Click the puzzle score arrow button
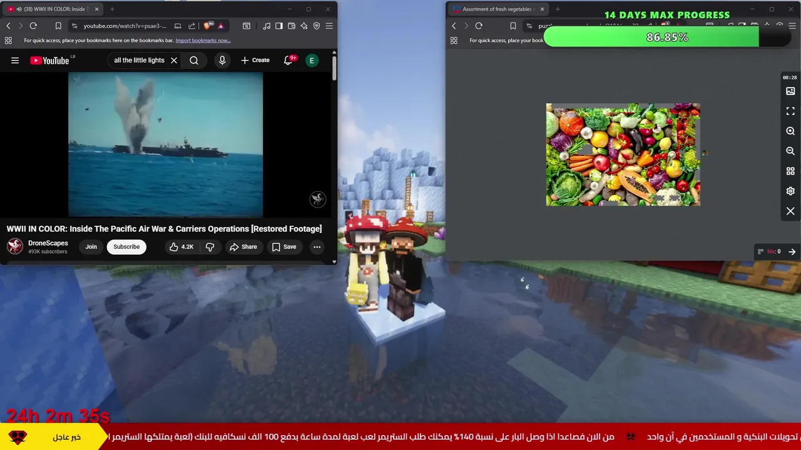Screen dimensions: 801x450 pyautogui.click(x=792, y=251)
